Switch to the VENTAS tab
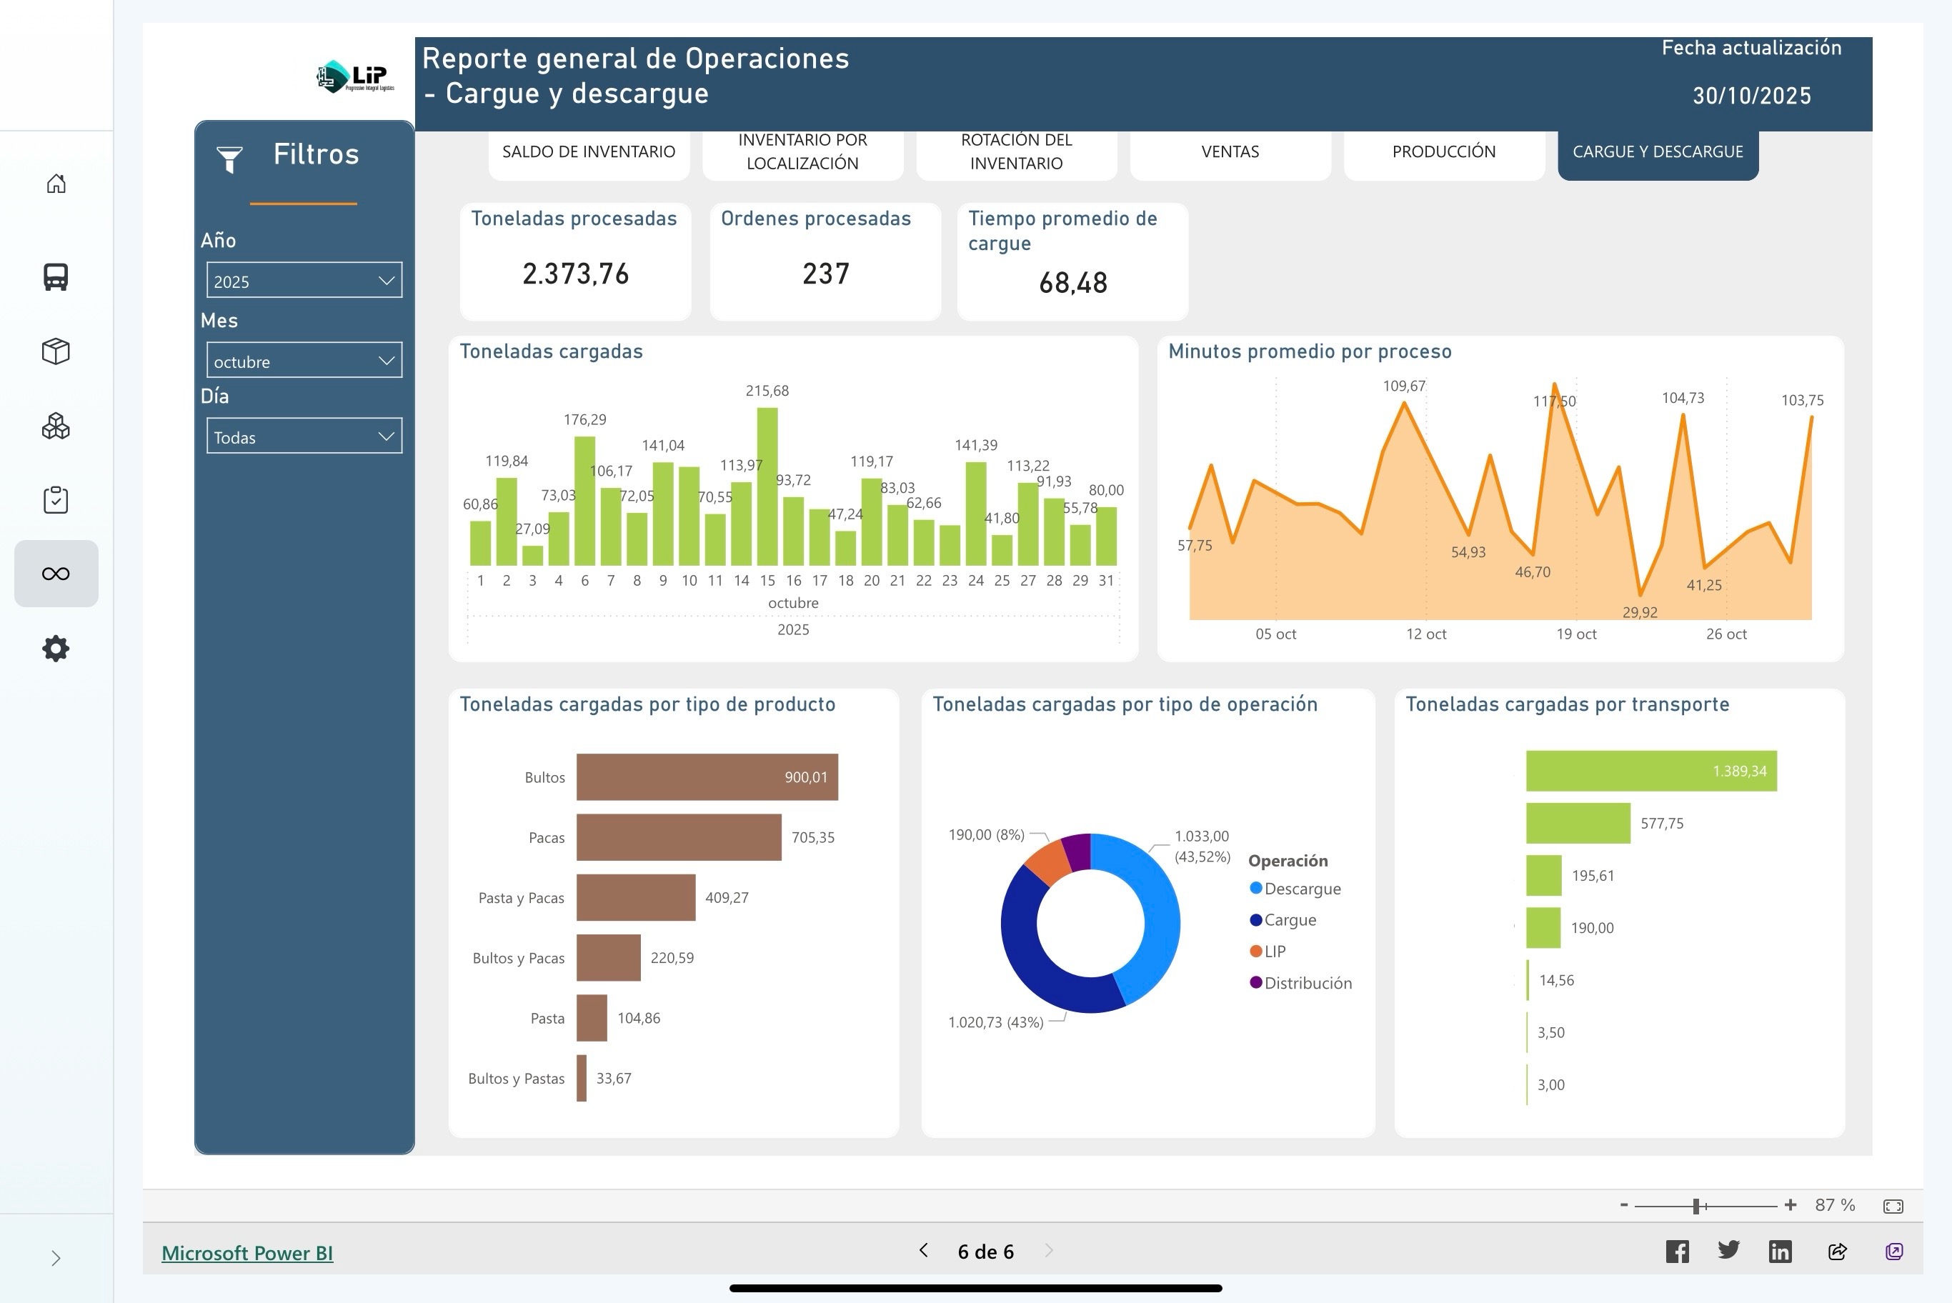The width and height of the screenshot is (1952, 1303). (x=1230, y=152)
